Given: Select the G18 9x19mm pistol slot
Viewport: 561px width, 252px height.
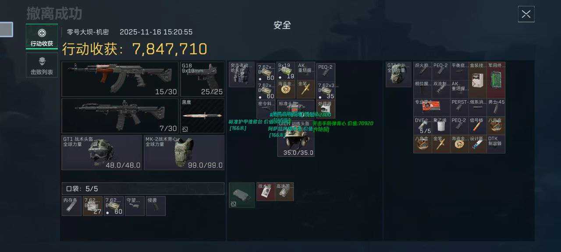Looking at the screenshot, I should coord(202,79).
